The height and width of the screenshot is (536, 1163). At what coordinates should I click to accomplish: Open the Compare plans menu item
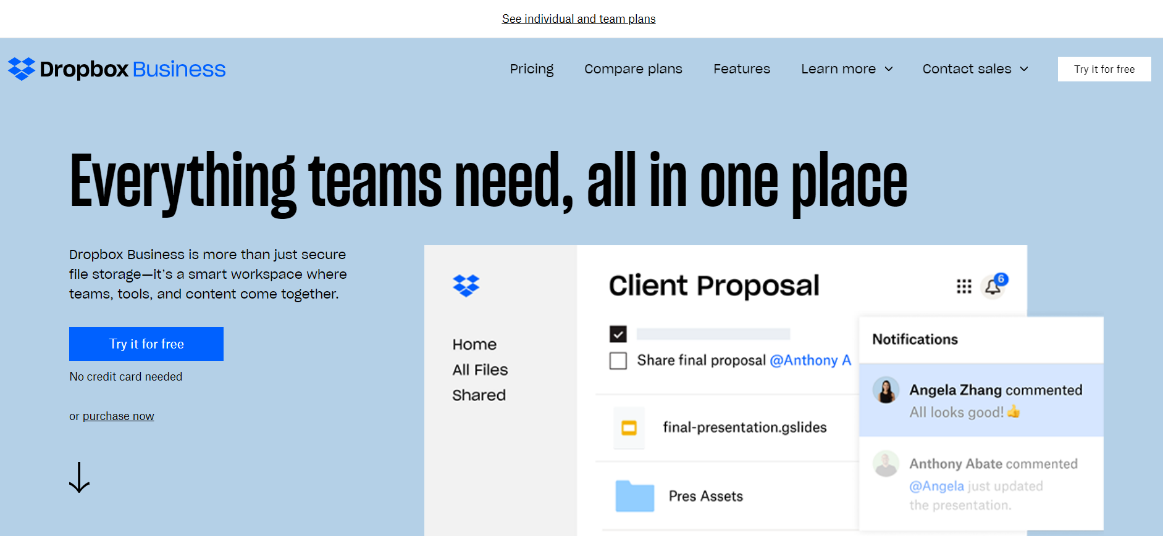[x=633, y=69]
